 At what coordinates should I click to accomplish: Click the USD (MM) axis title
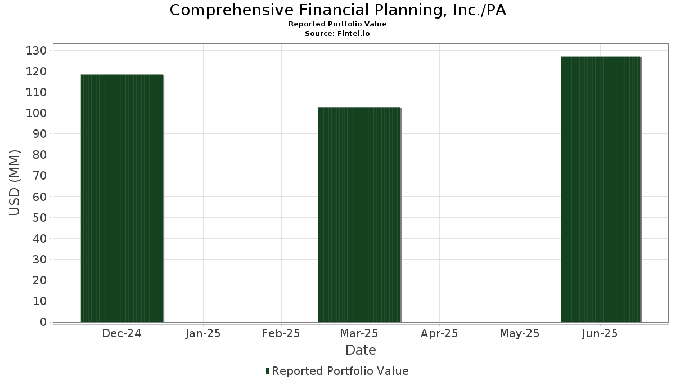15,183
